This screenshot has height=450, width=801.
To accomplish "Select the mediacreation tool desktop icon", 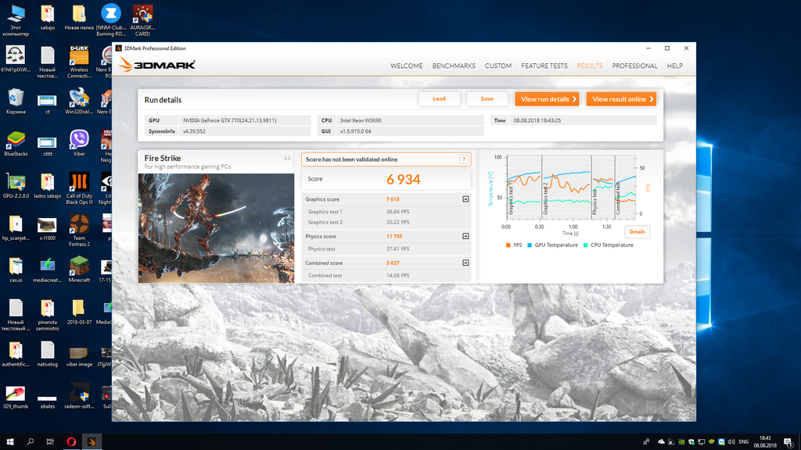I will [48, 270].
